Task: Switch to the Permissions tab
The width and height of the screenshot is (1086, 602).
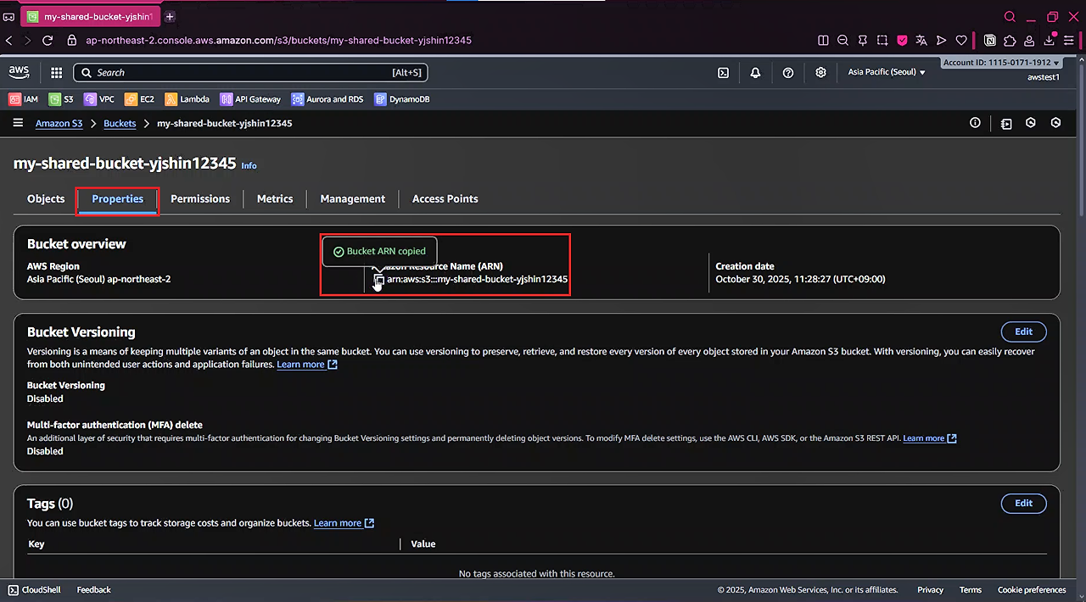Action: 200,198
